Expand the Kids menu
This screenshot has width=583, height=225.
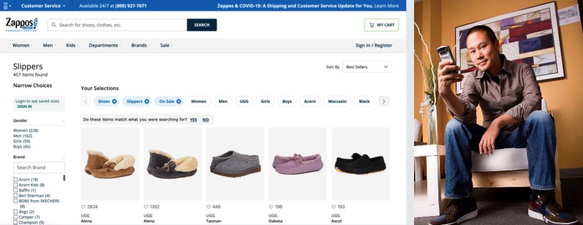coord(72,45)
